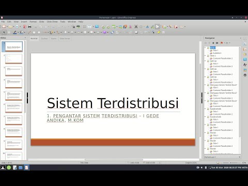Select the Ellipse shape tool
248x186 pixels.
point(39,32)
